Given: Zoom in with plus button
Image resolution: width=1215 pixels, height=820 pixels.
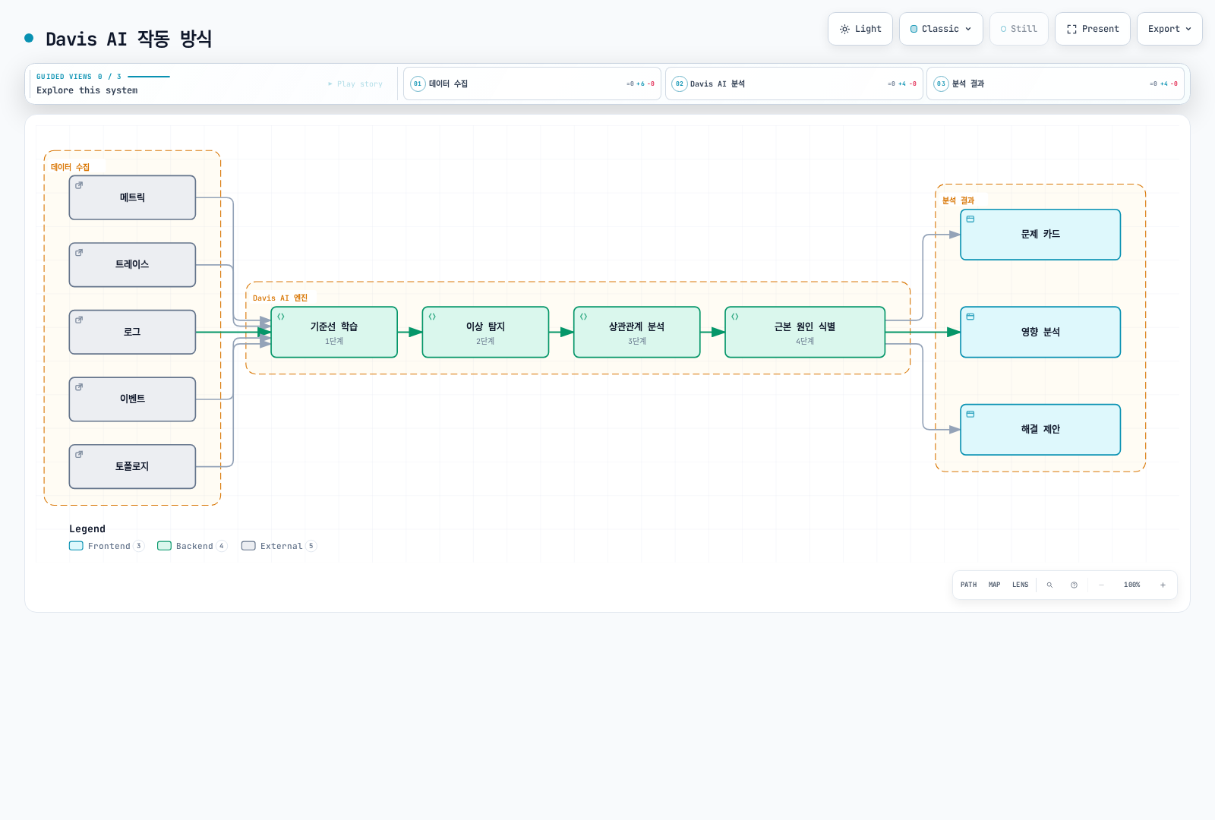Looking at the screenshot, I should 1163,585.
